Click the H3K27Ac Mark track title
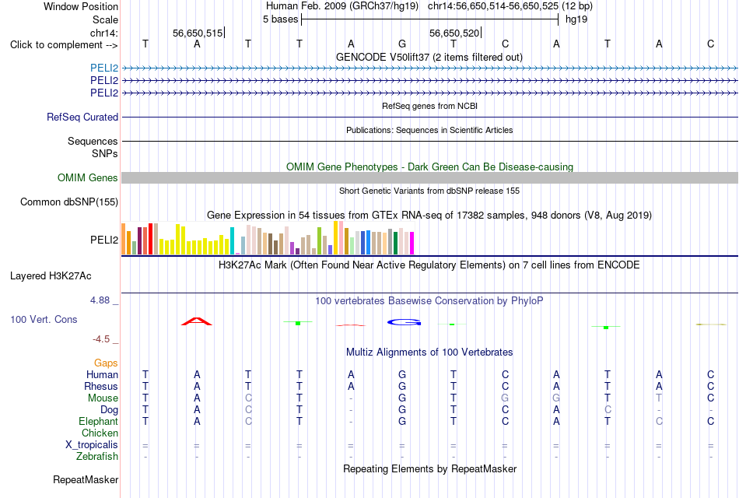 click(429, 265)
